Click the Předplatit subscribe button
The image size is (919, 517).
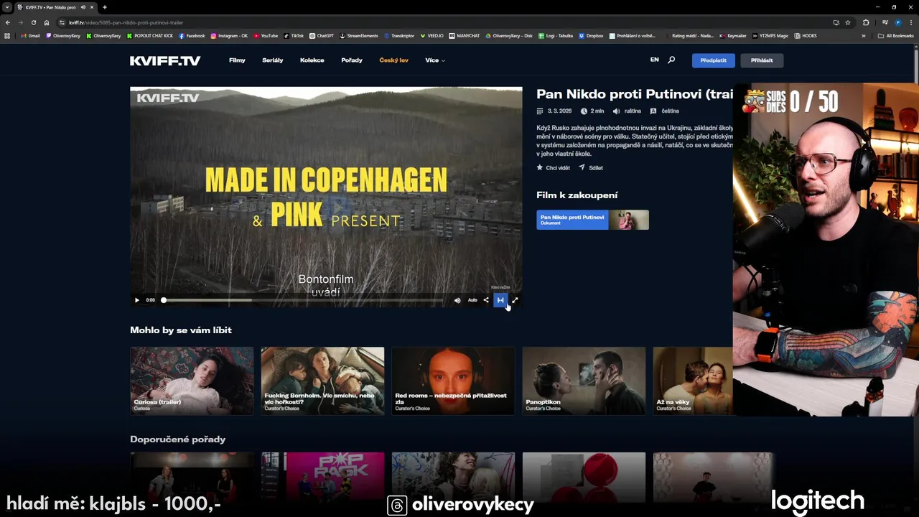pyautogui.click(x=714, y=60)
